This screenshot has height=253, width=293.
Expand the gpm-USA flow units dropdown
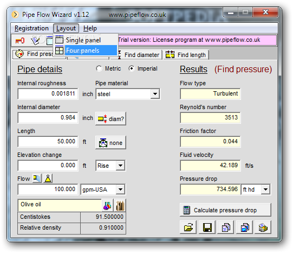(x=120, y=189)
